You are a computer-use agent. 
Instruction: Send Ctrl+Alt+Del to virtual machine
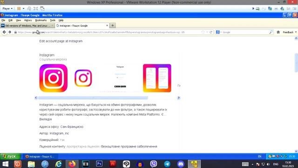(x=29, y=8)
